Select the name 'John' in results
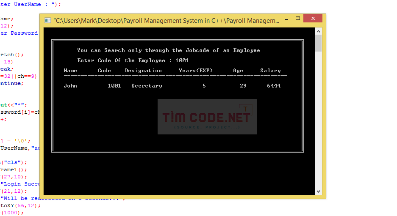This screenshot has height=216, width=397. pyautogui.click(x=70, y=86)
